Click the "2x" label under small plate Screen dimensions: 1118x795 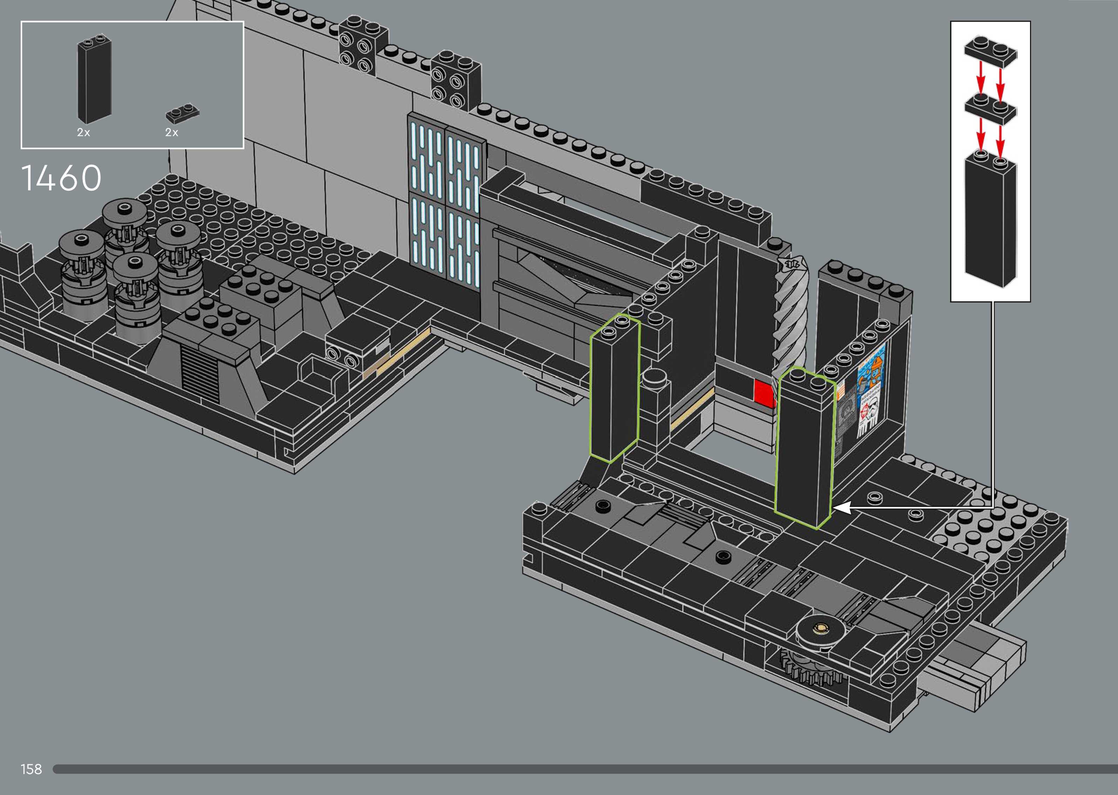coord(172,132)
